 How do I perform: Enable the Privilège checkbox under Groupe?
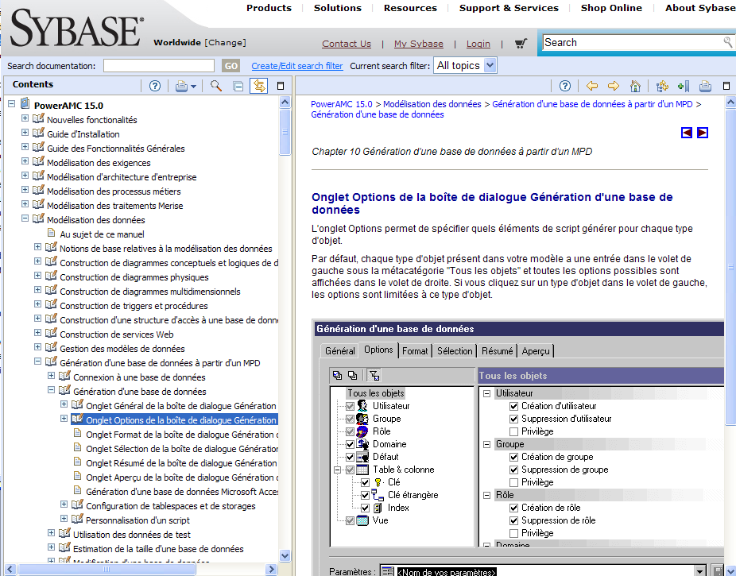point(513,482)
